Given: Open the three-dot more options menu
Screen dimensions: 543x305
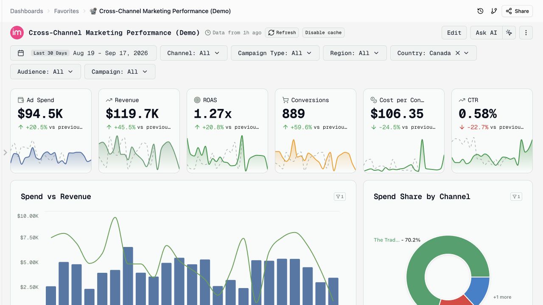Looking at the screenshot, I should click(526, 33).
